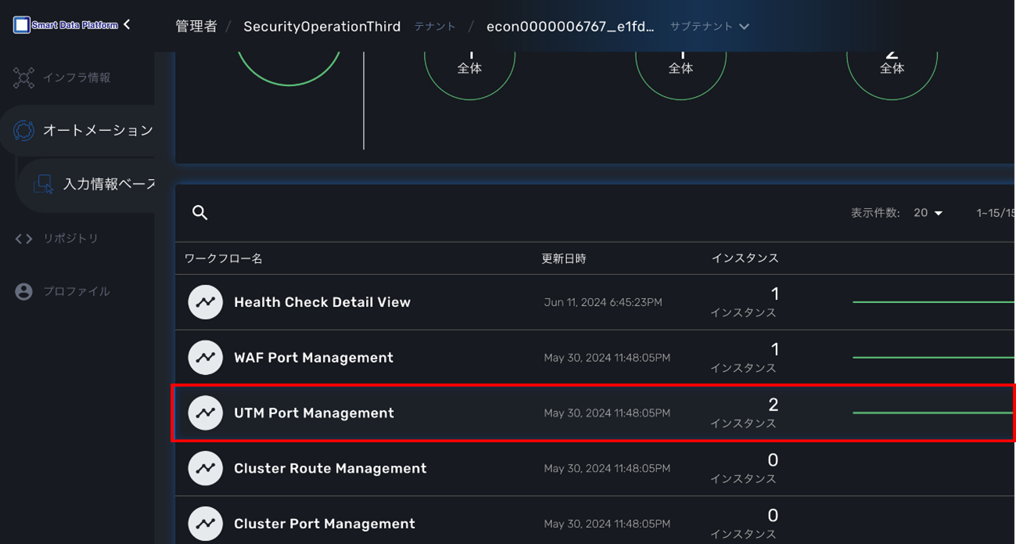
Task: Select オートメーション in the sidebar
Action: pos(97,131)
